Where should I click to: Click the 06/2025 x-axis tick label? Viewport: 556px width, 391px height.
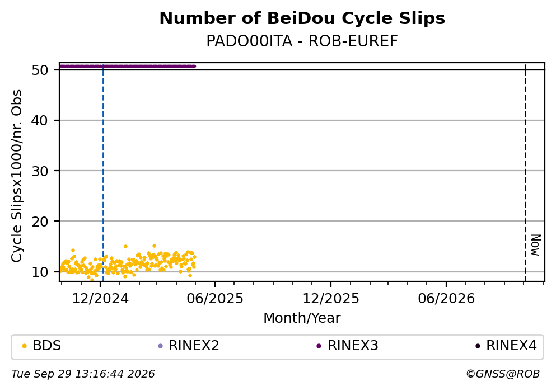point(215,299)
